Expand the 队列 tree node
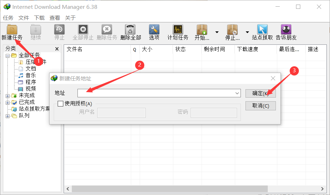 tap(7, 116)
